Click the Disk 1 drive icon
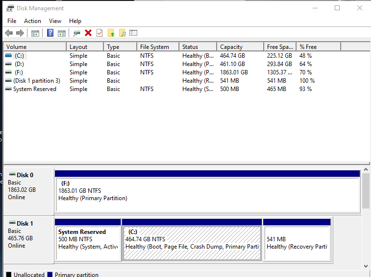The width and height of the screenshot is (371, 277). 12,223
